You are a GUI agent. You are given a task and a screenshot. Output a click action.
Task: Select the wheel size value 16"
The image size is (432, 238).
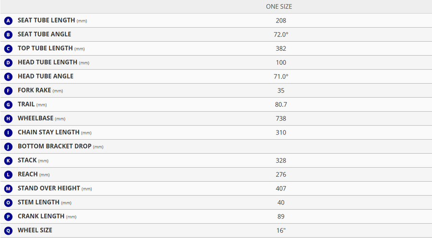(281, 230)
